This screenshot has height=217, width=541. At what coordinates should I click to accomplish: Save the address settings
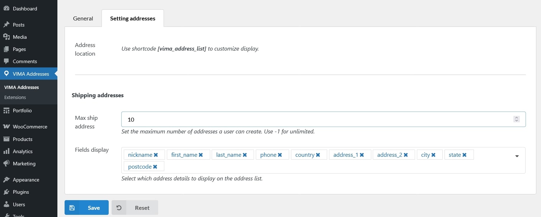[x=86, y=208]
